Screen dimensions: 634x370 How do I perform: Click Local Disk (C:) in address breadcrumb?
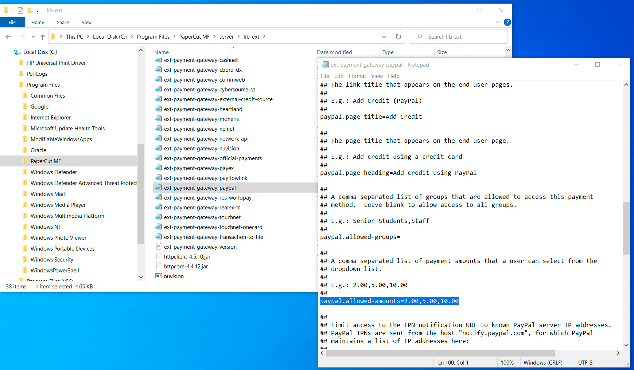pos(110,36)
